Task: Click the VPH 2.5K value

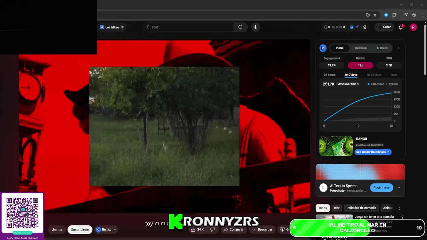Action: (389, 65)
